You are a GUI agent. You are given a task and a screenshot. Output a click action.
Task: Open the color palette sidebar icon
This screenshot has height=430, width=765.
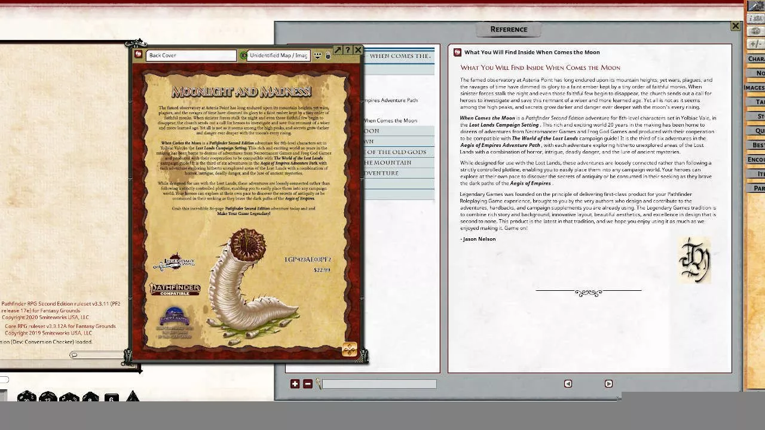point(755,31)
